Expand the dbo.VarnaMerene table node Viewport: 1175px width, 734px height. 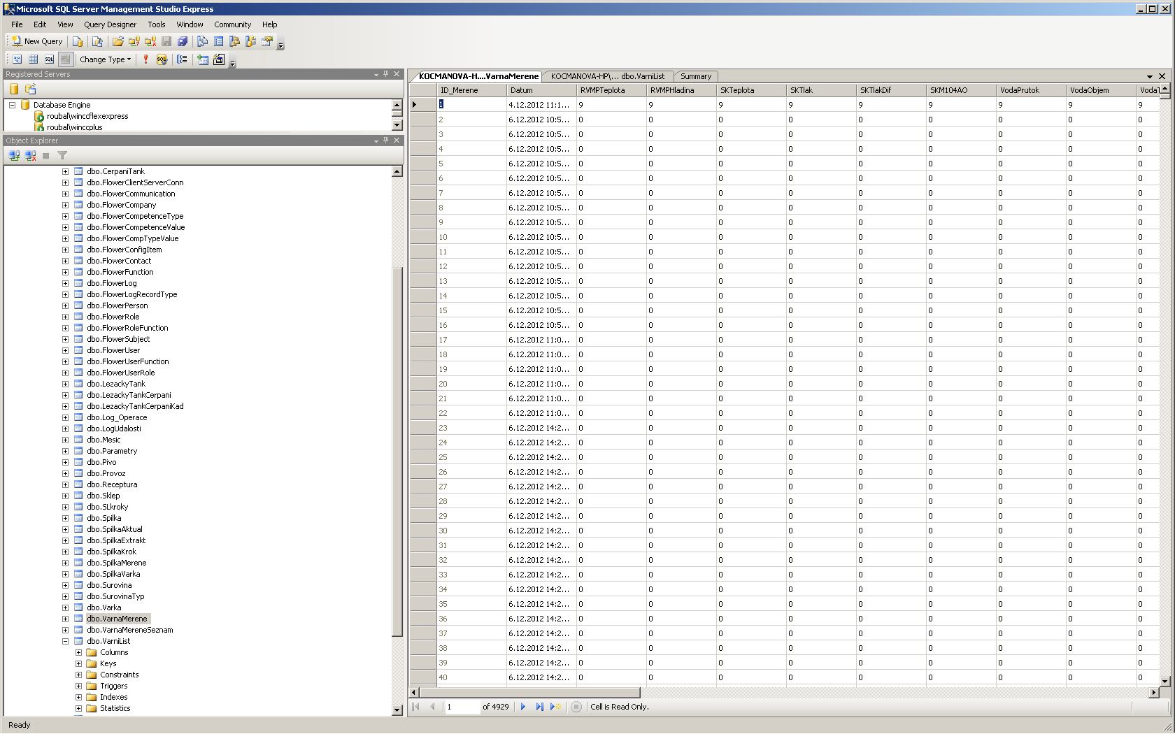tap(65, 619)
